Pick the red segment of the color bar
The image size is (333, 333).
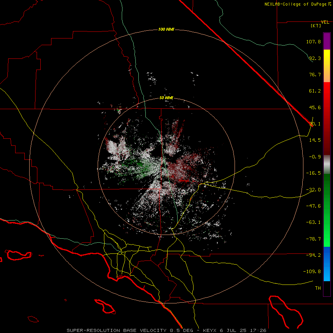[x=327, y=118]
